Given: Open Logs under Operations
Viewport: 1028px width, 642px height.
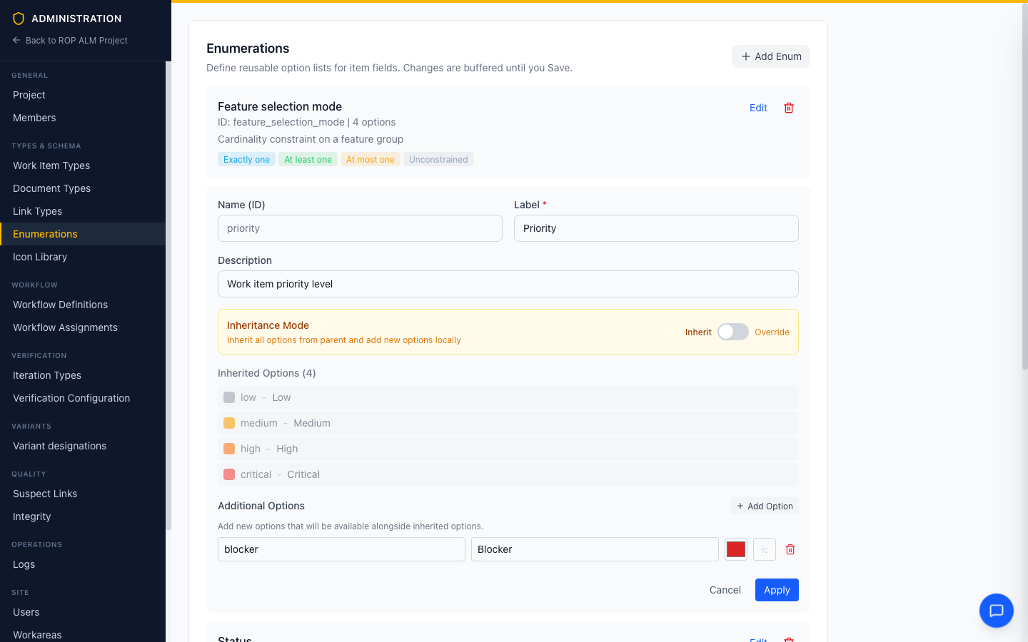Looking at the screenshot, I should pyautogui.click(x=83, y=564).
